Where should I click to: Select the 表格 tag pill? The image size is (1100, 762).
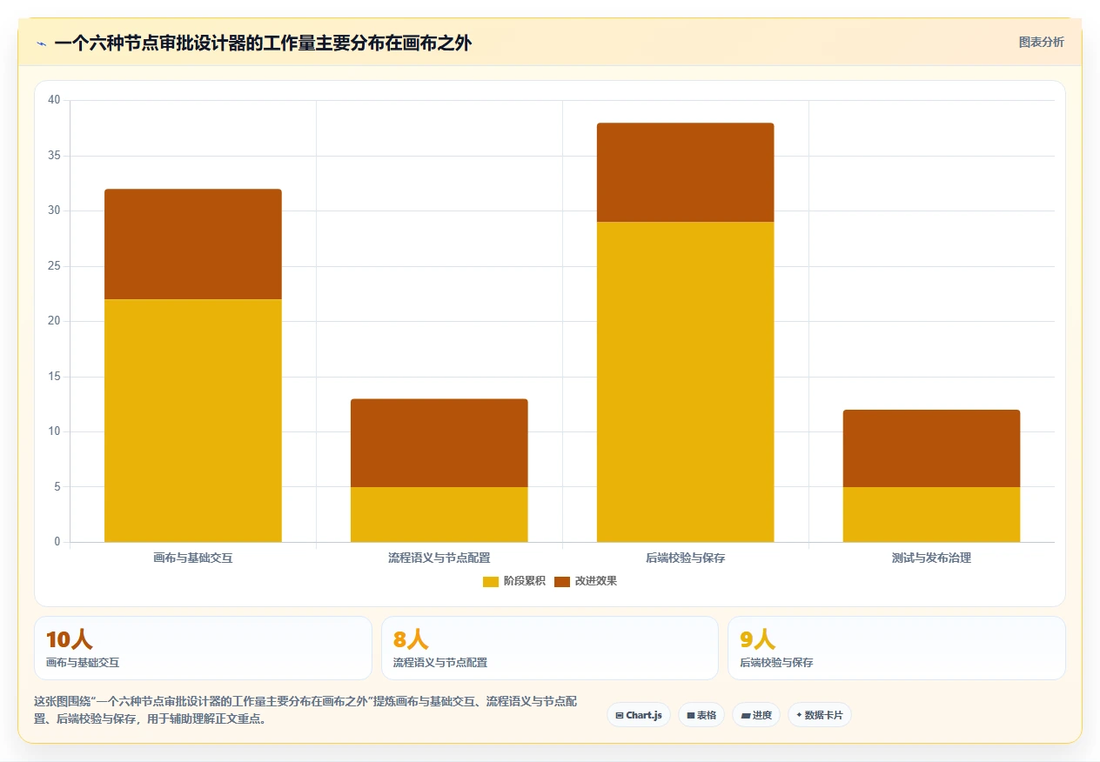(701, 715)
